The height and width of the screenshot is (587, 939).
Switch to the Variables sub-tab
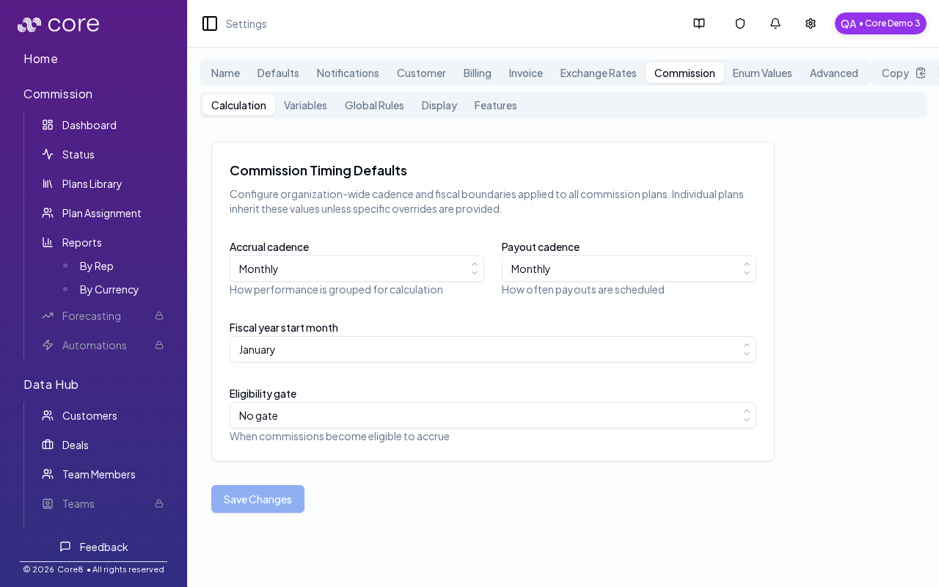coord(305,105)
